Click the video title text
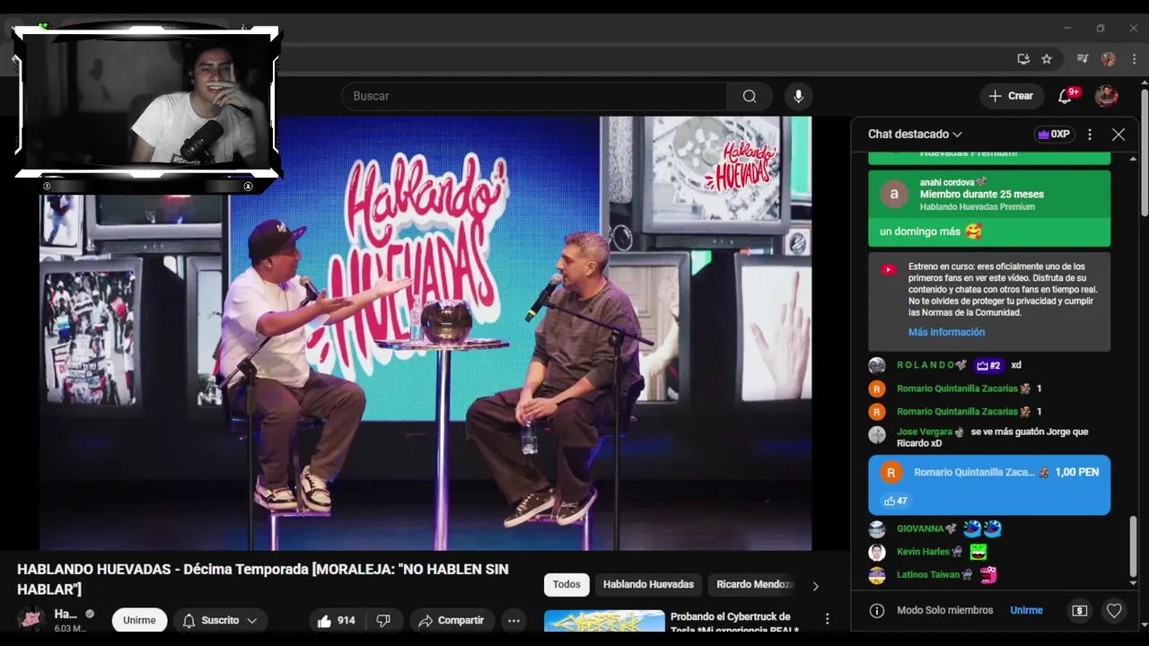 (x=263, y=579)
